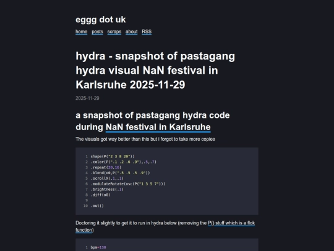Click the .out() code line
Viewport: 334px width, 251px height.
coord(97,206)
